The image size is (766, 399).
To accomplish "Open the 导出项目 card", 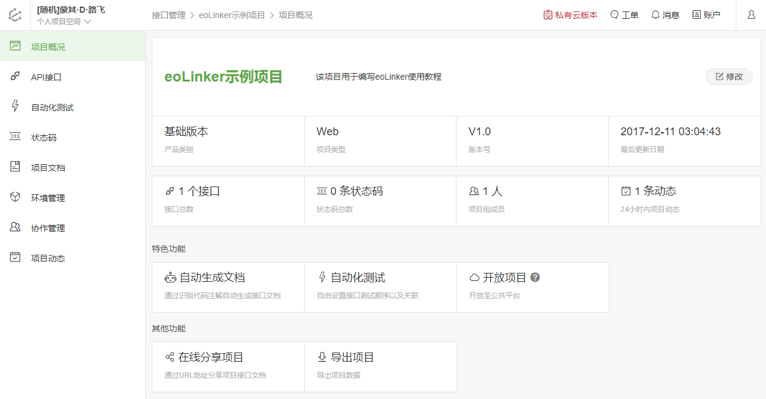I will pyautogui.click(x=380, y=367).
